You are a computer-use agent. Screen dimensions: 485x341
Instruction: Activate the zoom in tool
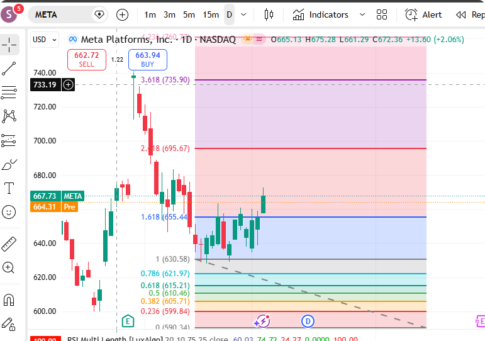tap(8, 267)
